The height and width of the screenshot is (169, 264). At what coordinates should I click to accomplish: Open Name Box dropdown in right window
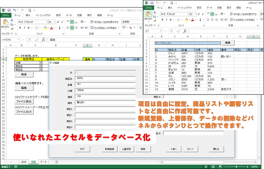click(161, 31)
